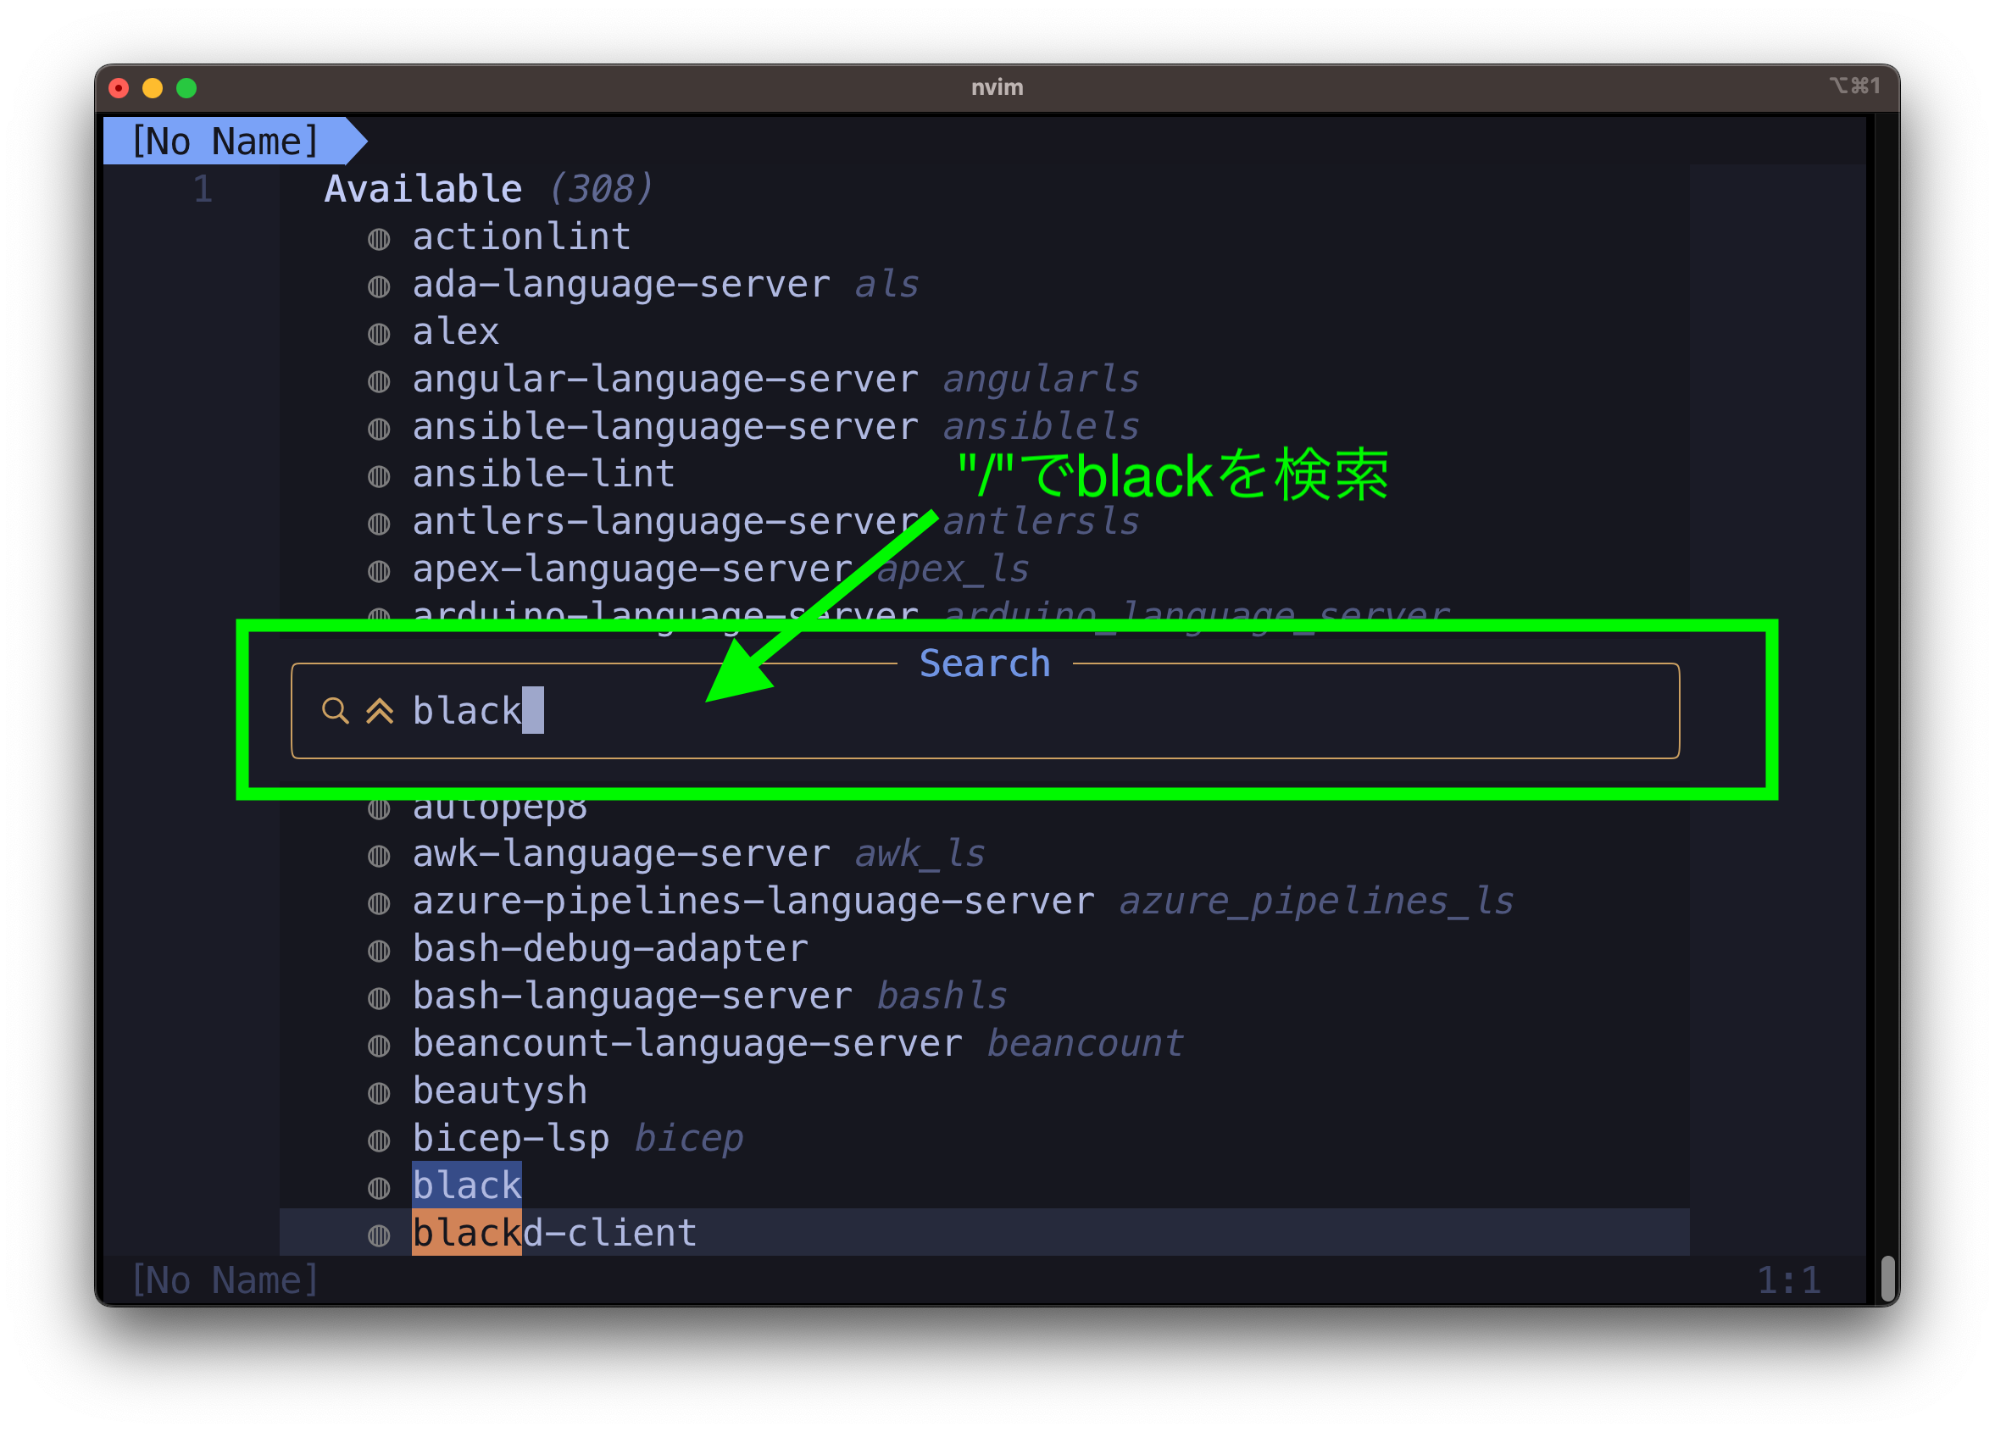Click the double chevron up icon in Search
The image size is (1995, 1432).
click(x=379, y=711)
